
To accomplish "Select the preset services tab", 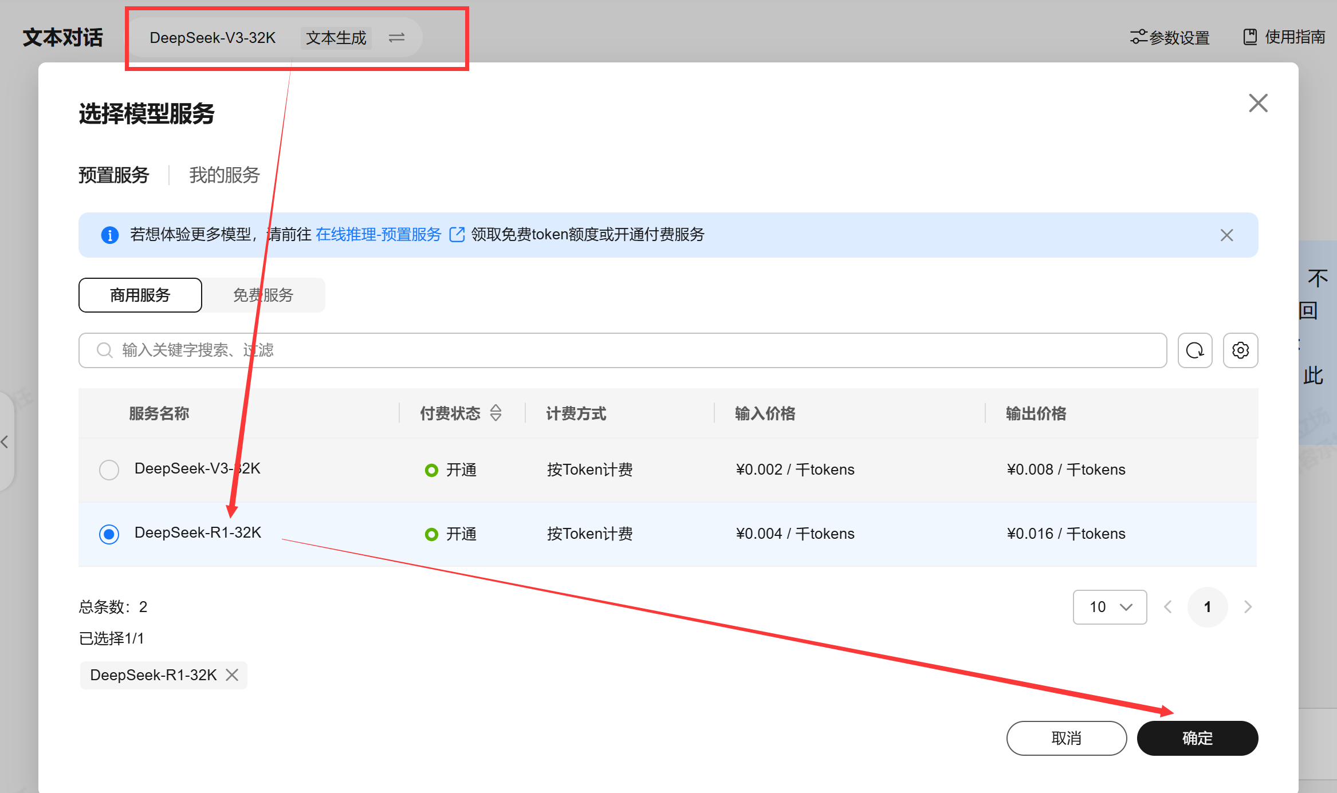I will point(114,175).
